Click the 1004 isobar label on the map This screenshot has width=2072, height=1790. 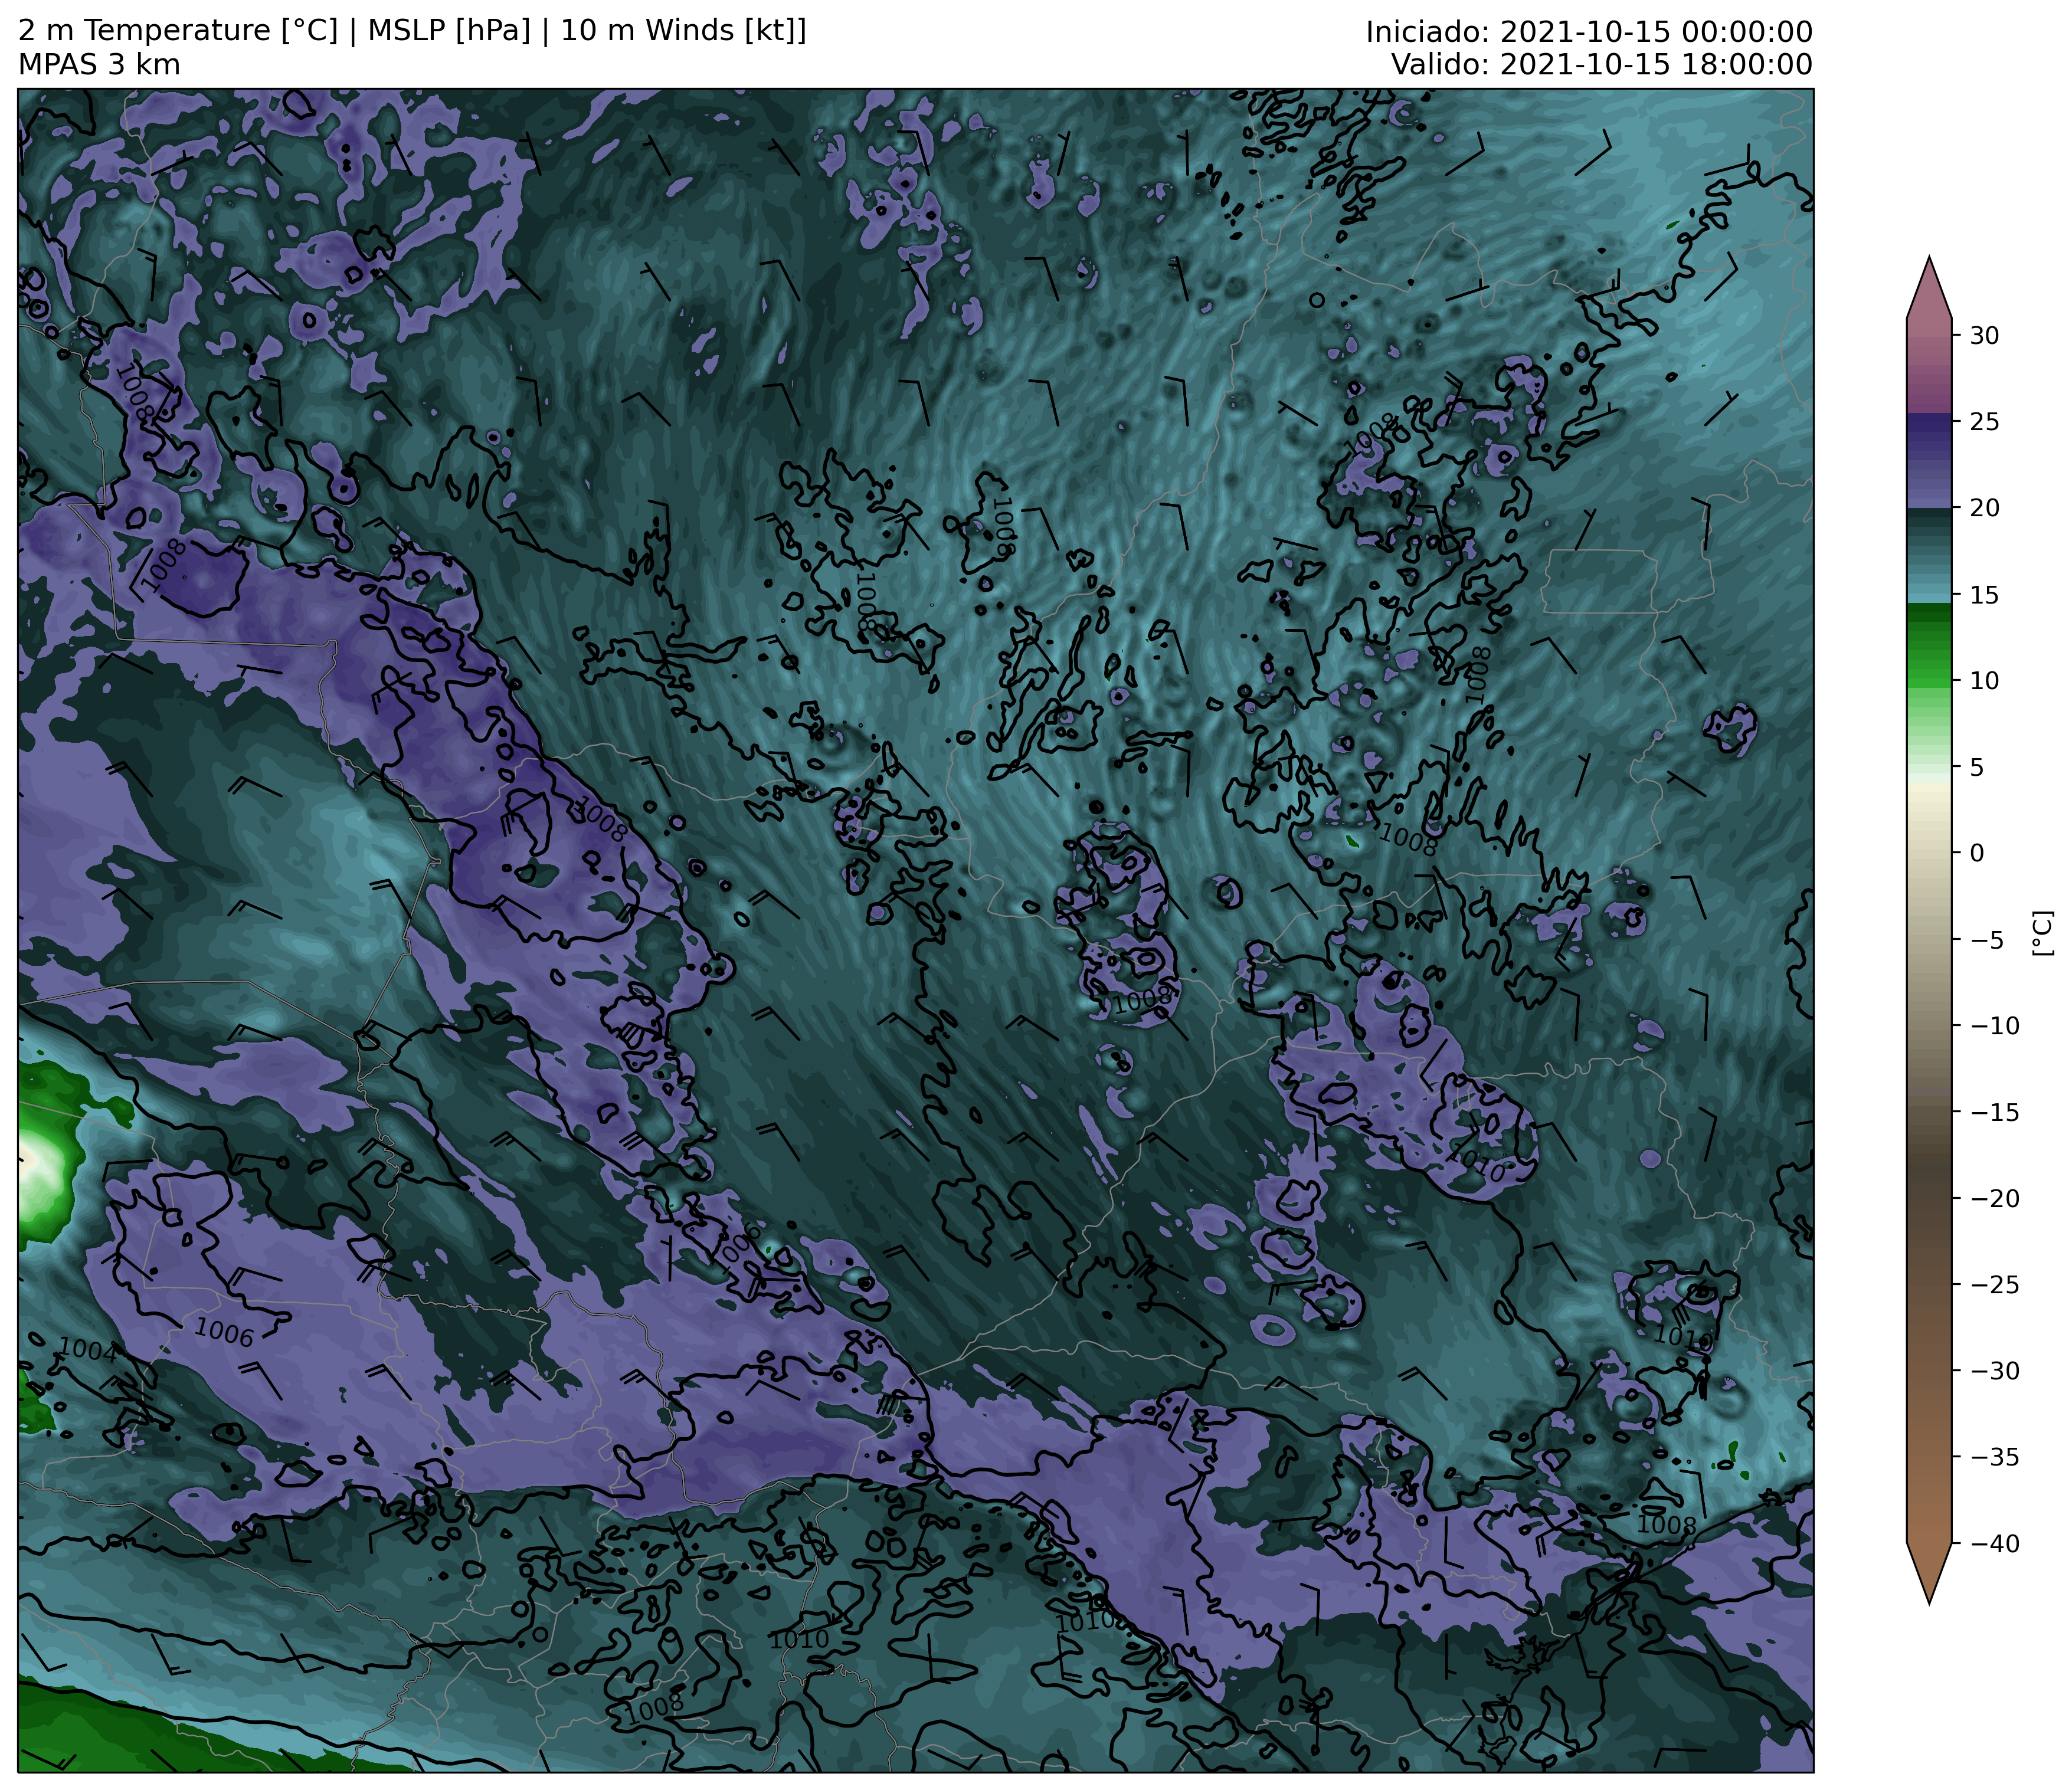[88, 1351]
